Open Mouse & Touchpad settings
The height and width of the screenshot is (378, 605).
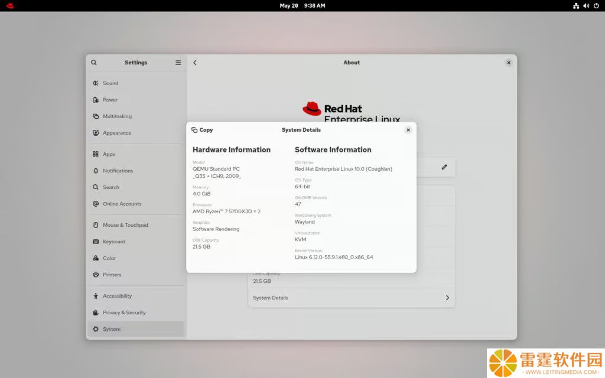coord(136,225)
